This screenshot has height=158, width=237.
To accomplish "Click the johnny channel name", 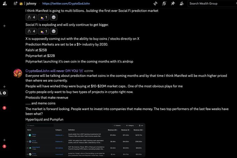I will tap(31, 3).
